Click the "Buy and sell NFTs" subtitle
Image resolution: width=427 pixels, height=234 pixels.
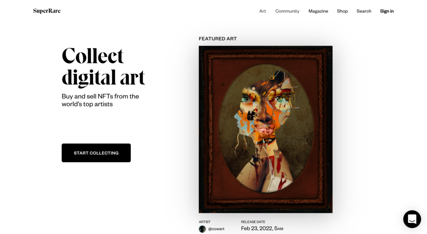(x=100, y=100)
